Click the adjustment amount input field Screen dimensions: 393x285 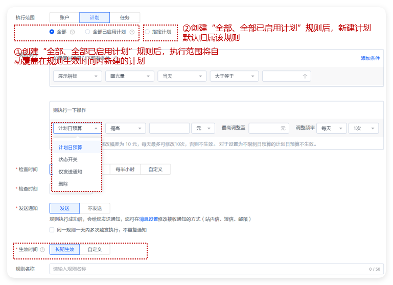coord(170,129)
